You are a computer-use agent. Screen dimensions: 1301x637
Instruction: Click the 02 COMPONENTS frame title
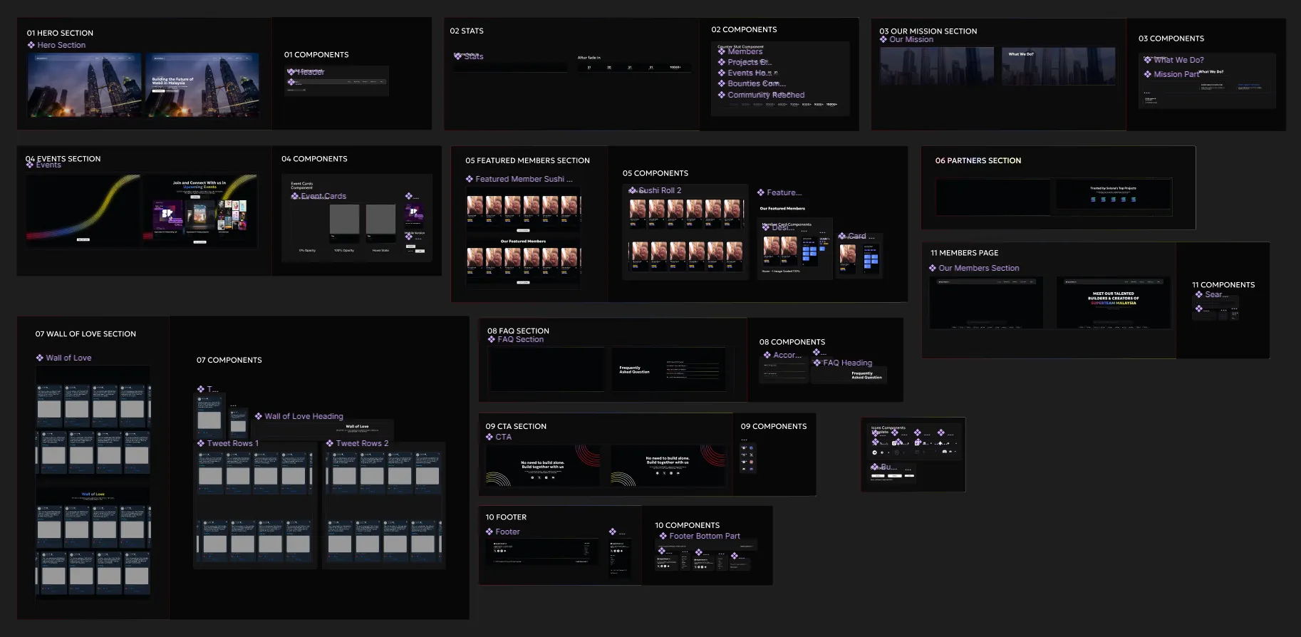point(744,29)
